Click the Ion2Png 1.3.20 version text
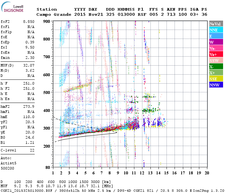 (x=209, y=190)
